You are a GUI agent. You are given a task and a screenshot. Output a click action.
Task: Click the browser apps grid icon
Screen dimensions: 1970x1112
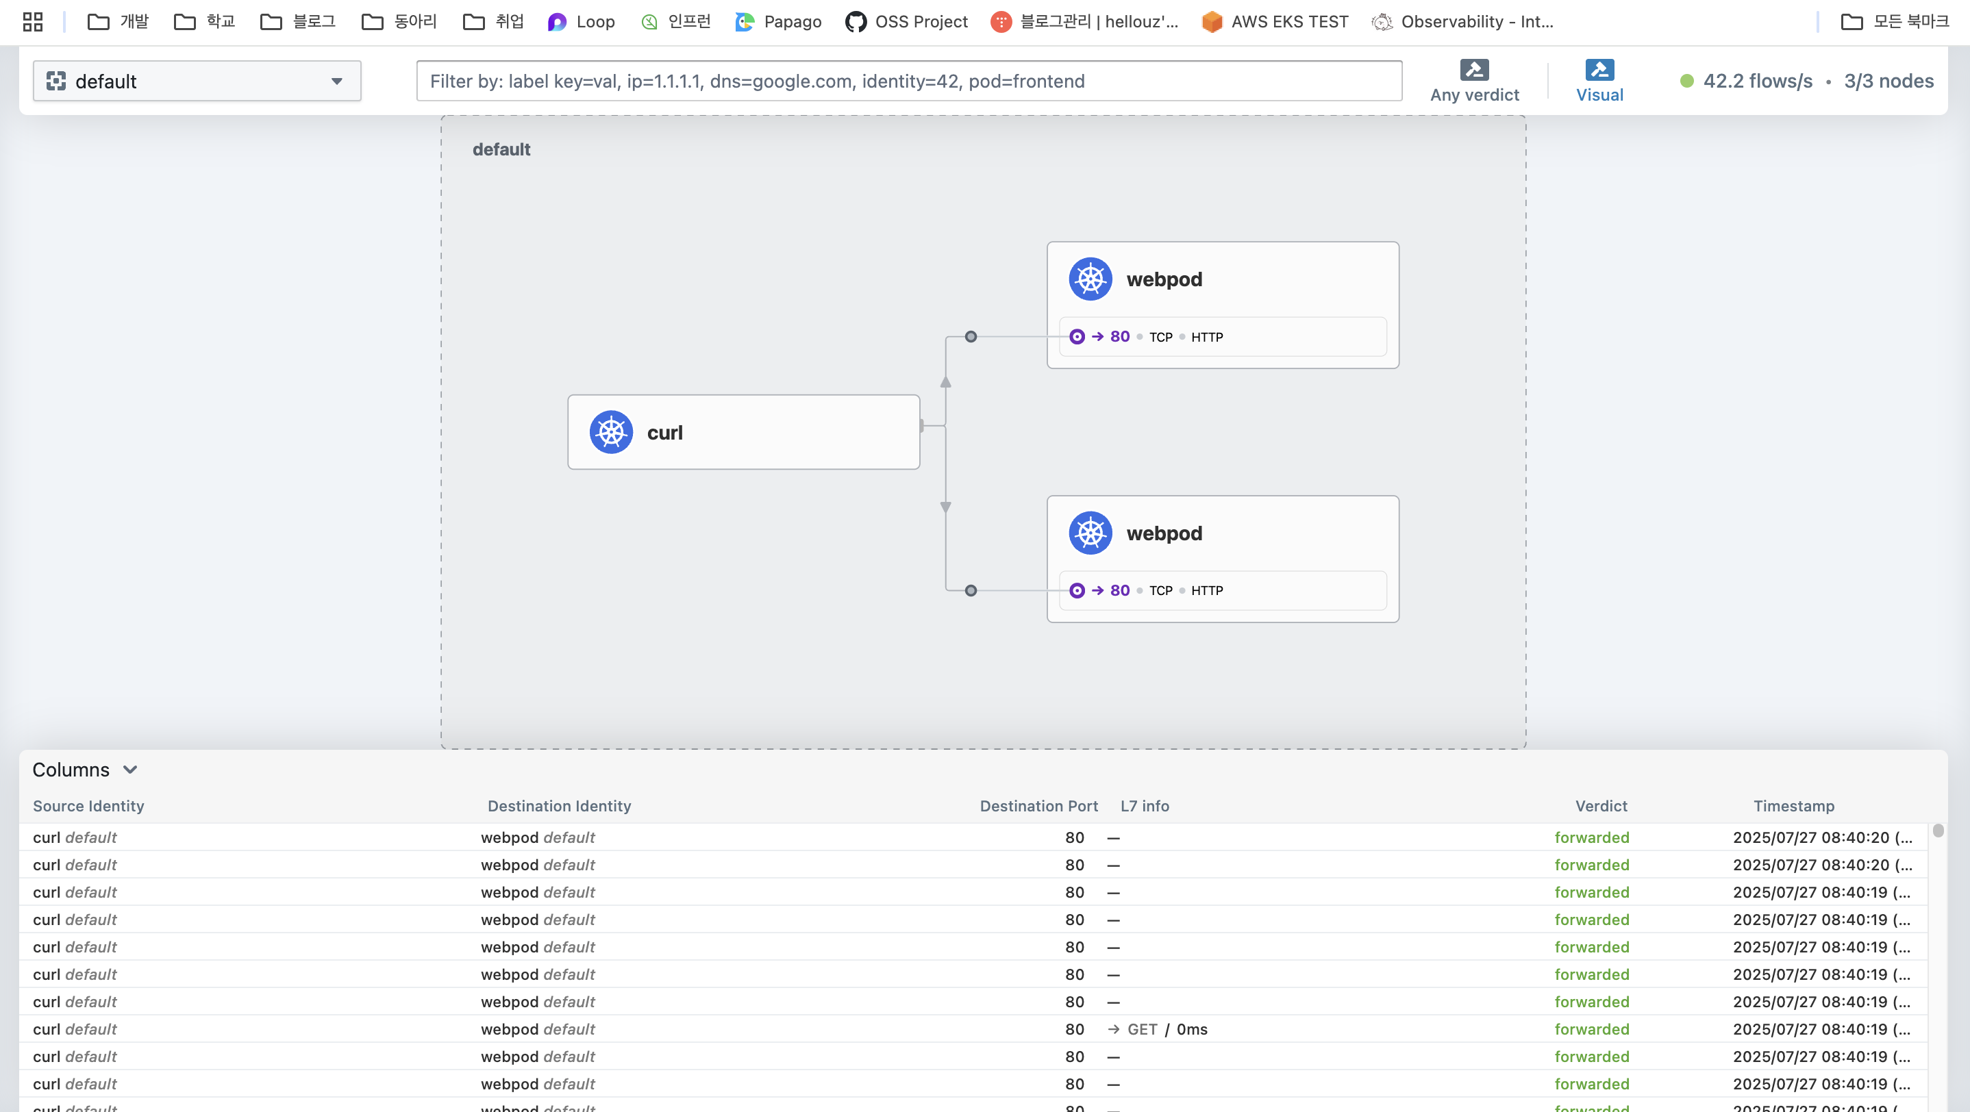[33, 21]
